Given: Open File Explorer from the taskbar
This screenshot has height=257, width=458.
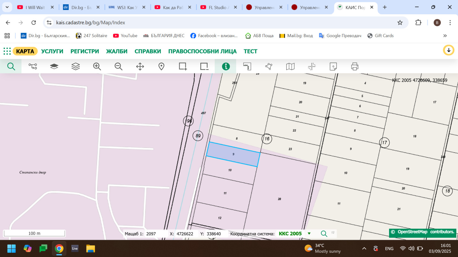Looking at the screenshot, I should pyautogui.click(x=90, y=248).
